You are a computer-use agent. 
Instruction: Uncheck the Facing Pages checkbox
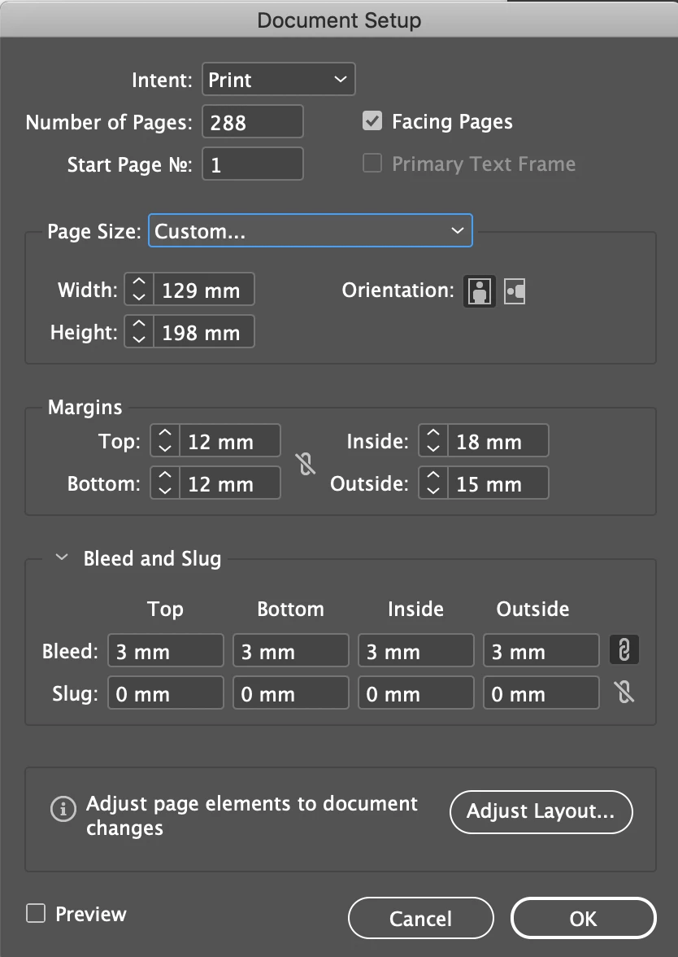[x=372, y=120]
